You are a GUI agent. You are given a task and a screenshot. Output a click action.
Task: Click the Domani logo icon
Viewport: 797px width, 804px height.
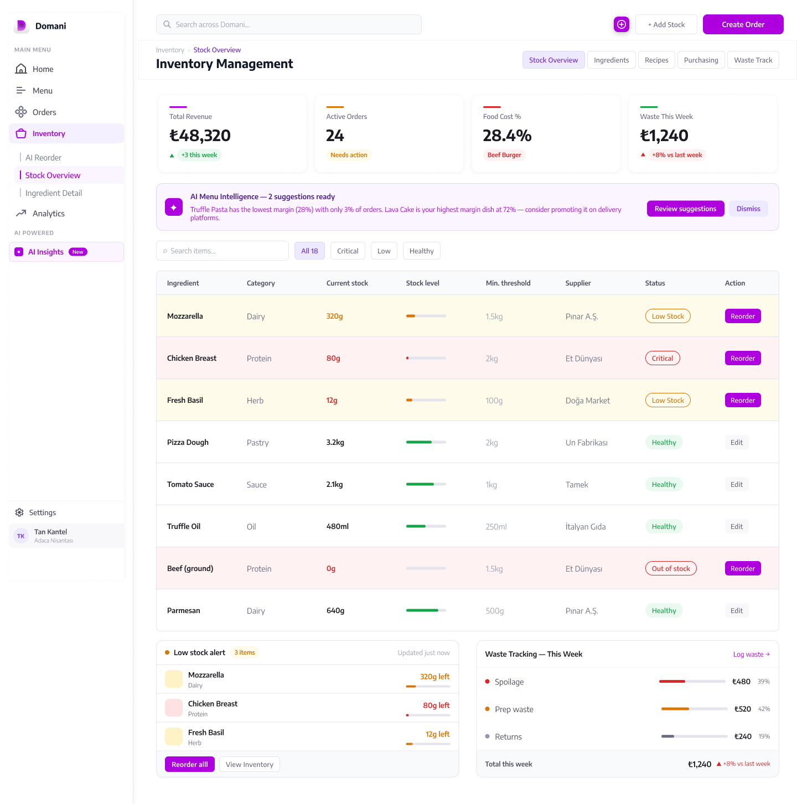pyautogui.click(x=21, y=26)
